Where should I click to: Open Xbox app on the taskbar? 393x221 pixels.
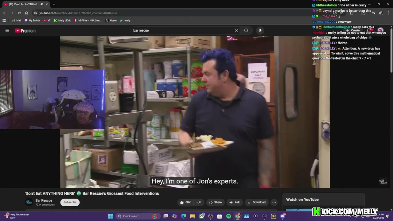[x=201, y=216]
